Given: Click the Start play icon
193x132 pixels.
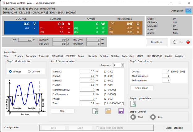Looking at the screenshot, I should (x=133, y=117).
